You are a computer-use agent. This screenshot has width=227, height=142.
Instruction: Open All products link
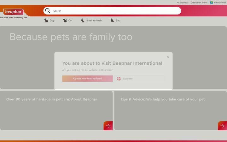click(183, 3)
